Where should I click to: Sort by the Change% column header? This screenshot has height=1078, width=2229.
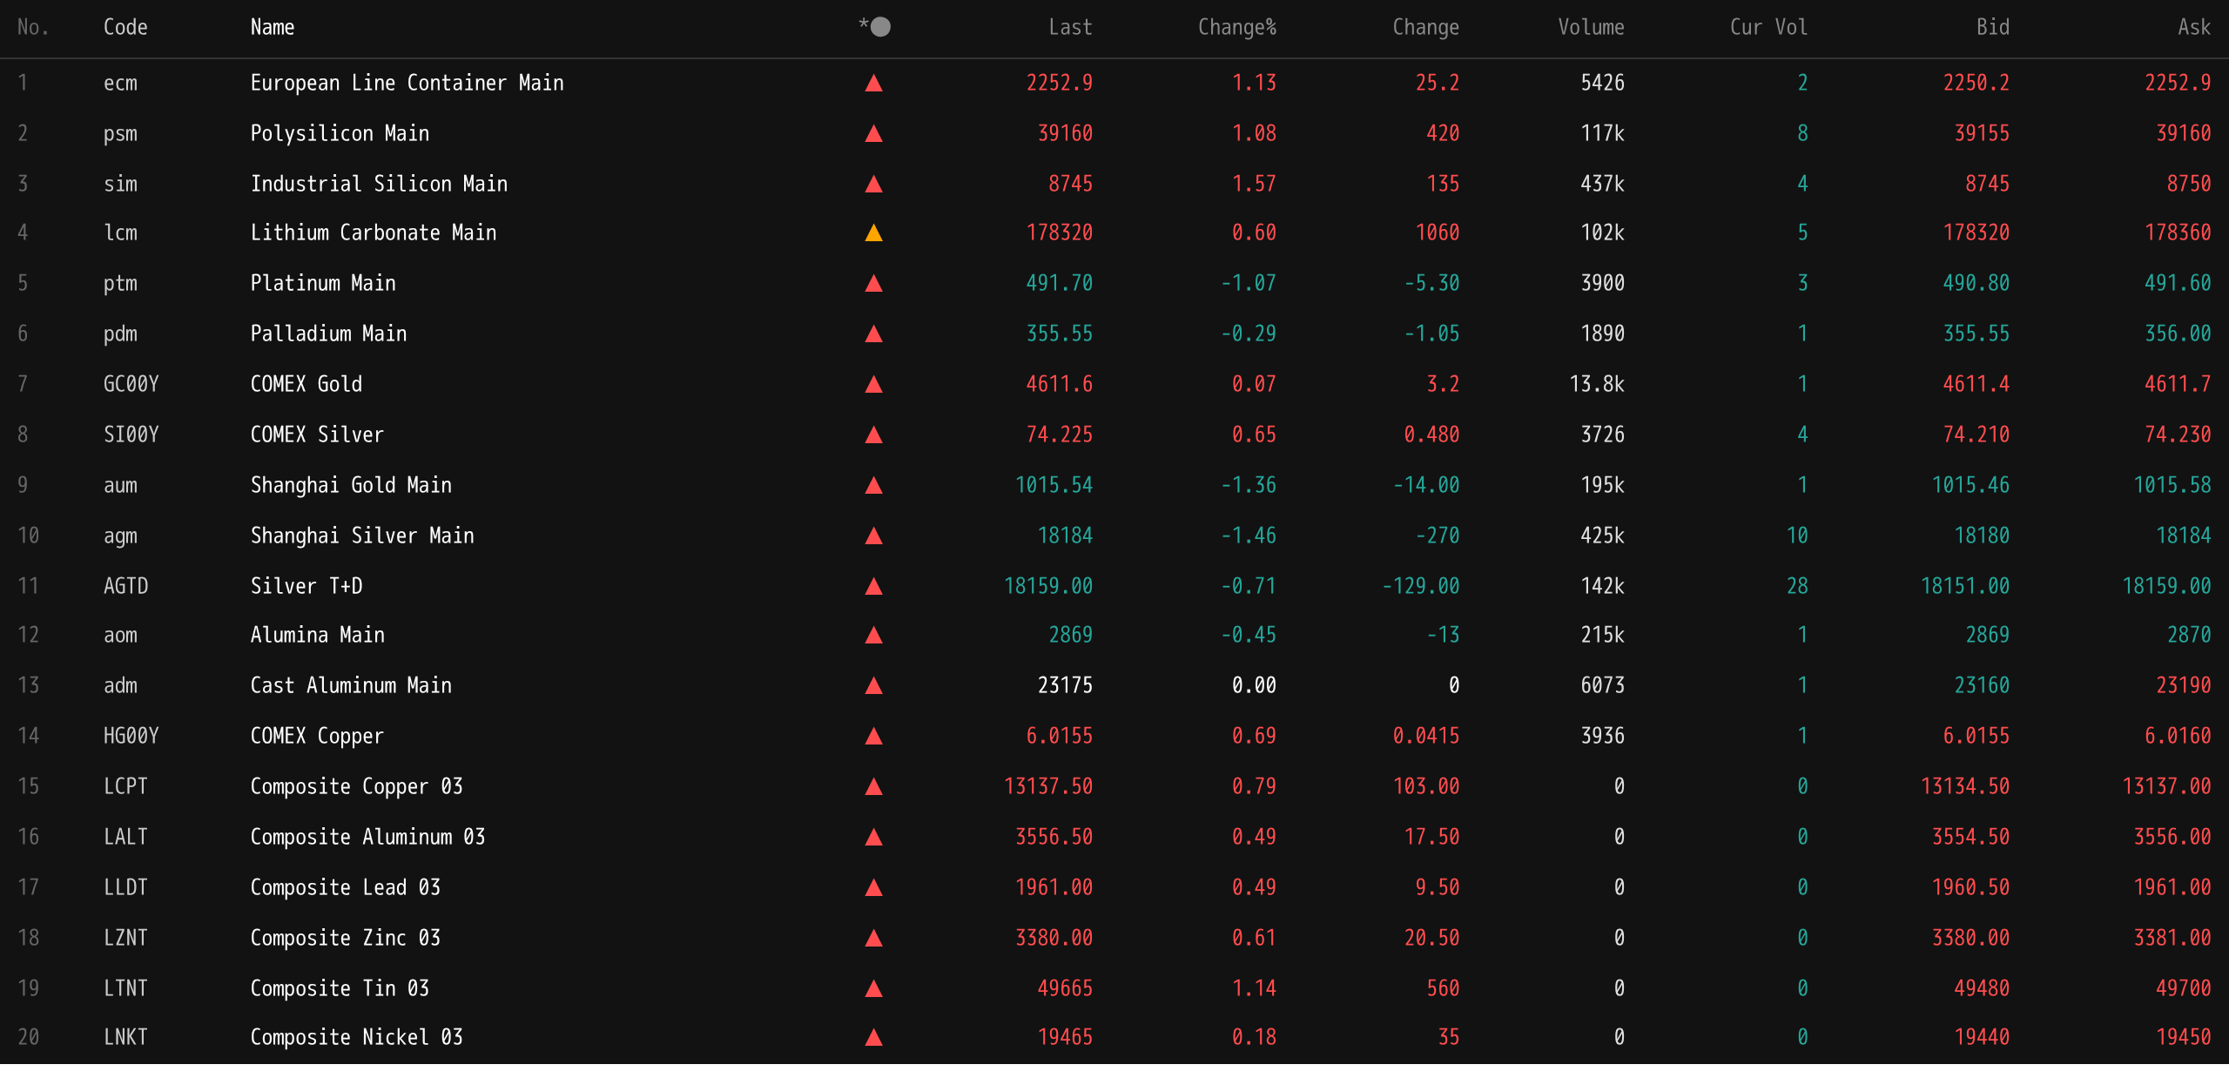(x=1236, y=27)
